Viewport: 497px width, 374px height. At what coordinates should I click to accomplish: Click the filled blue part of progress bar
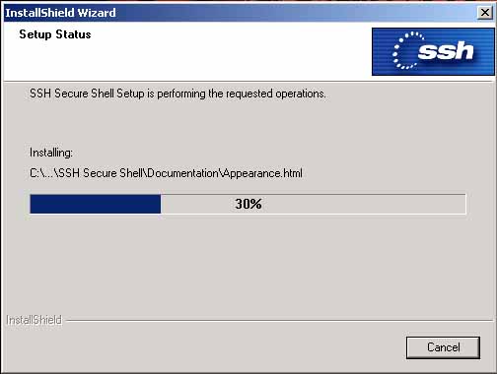pyautogui.click(x=96, y=204)
